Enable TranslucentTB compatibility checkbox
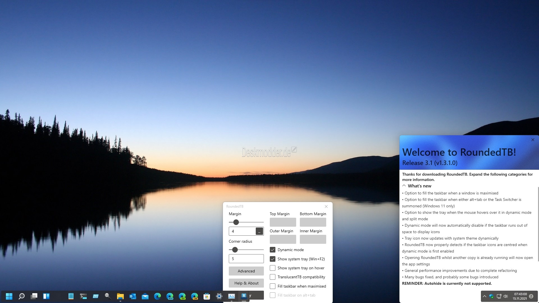This screenshot has height=303, width=539. click(x=273, y=277)
